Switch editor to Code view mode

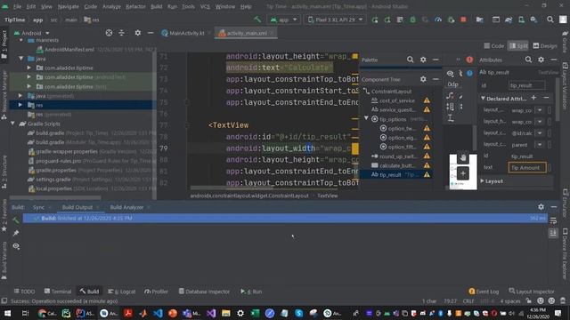(494, 45)
